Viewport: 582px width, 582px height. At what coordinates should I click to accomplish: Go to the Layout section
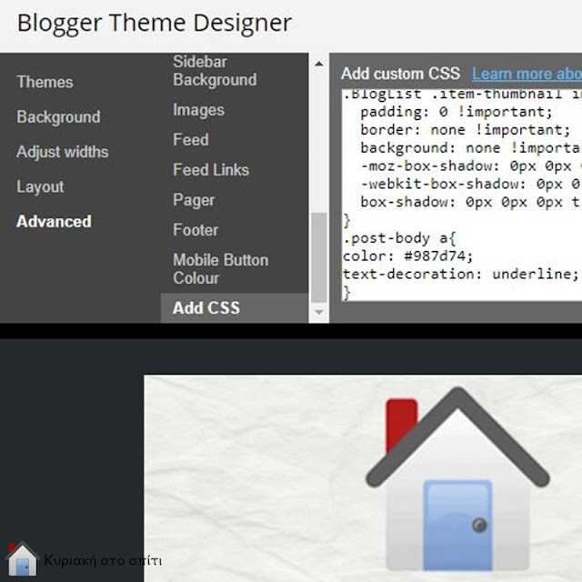(40, 186)
